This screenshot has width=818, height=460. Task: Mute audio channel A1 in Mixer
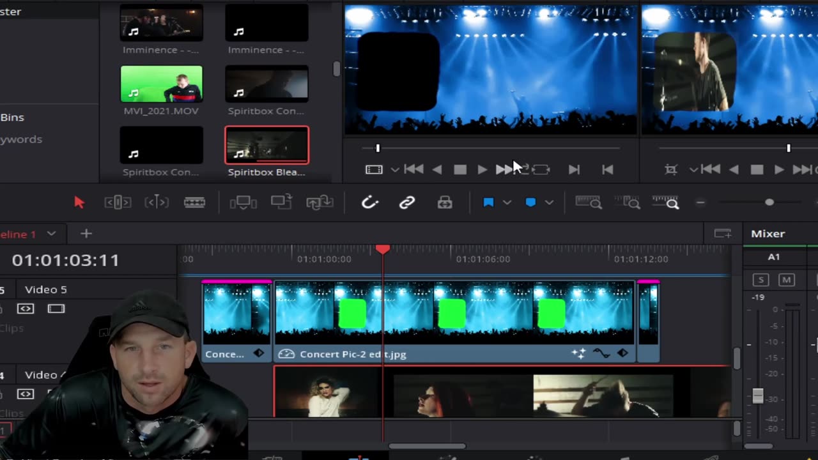787,280
